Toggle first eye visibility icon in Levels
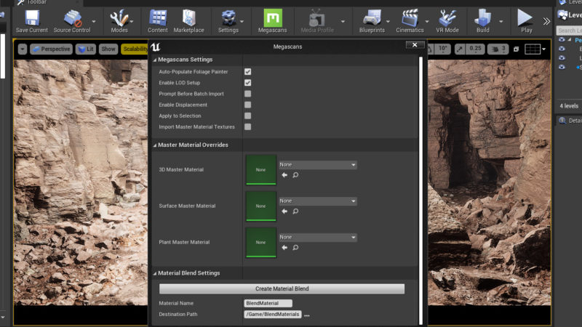 pyautogui.click(x=562, y=40)
